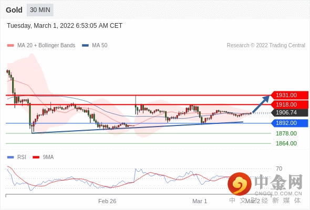
Task: Click the RSI legend label
Action: click(22, 157)
